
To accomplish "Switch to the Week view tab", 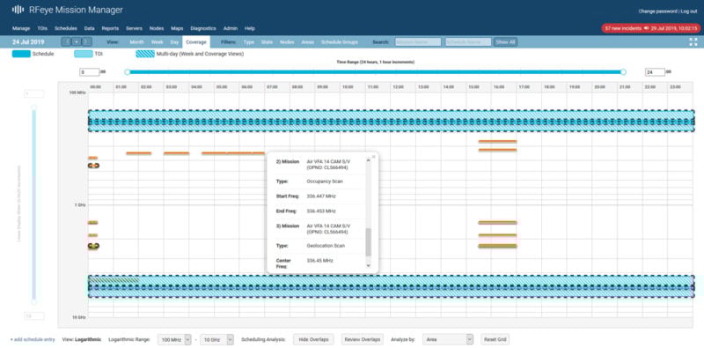I will 158,41.
